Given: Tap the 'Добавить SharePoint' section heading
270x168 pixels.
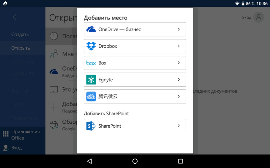Looking at the screenshot, I should pyautogui.click(x=106, y=114).
